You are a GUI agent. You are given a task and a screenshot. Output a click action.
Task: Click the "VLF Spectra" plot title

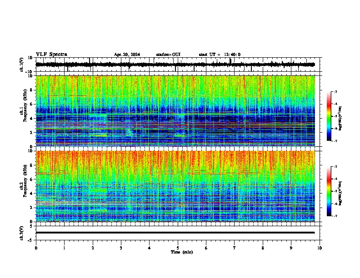(51, 55)
